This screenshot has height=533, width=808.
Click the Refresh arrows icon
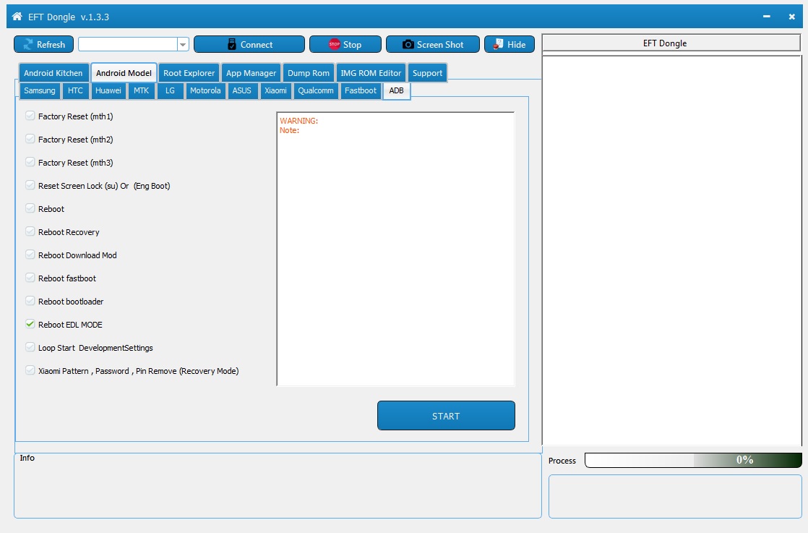[27, 44]
